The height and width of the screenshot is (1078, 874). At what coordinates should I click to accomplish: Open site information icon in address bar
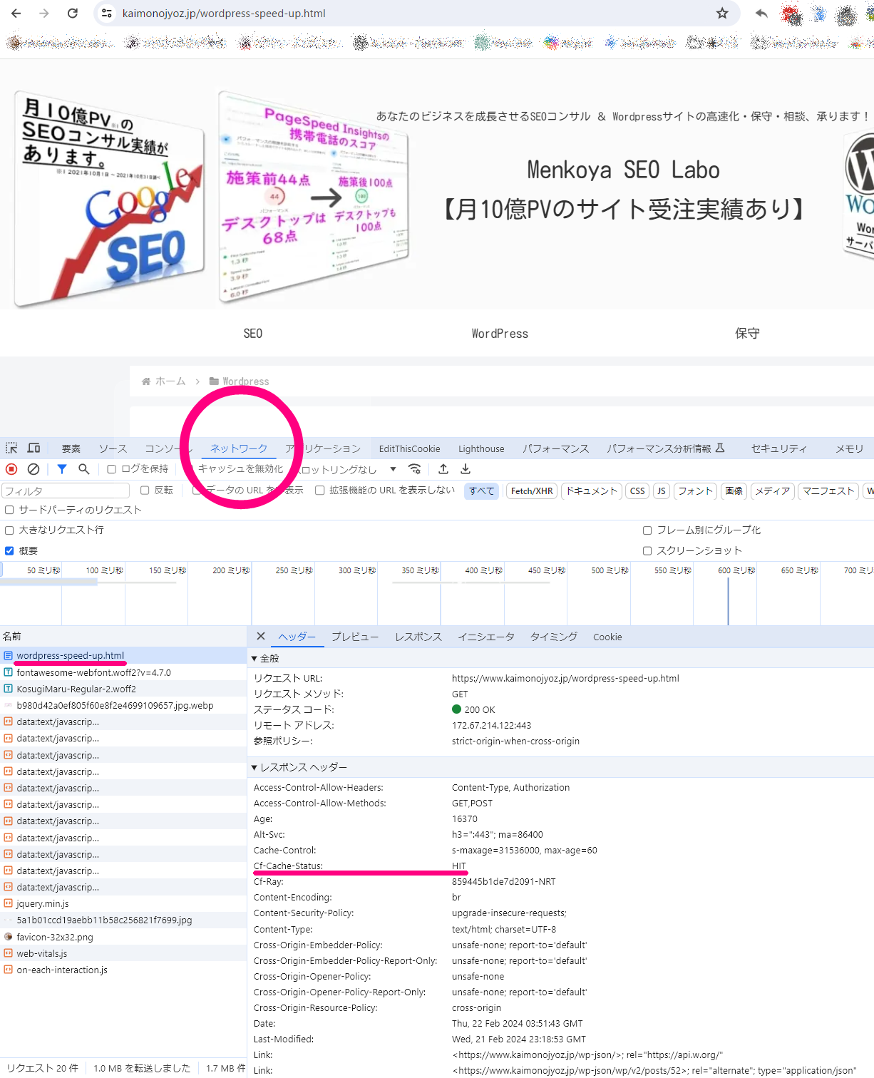point(106,14)
